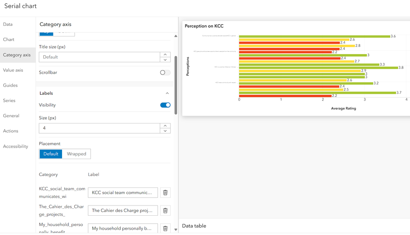
Task: Decrease label size with down arrow
Action: coord(165,131)
